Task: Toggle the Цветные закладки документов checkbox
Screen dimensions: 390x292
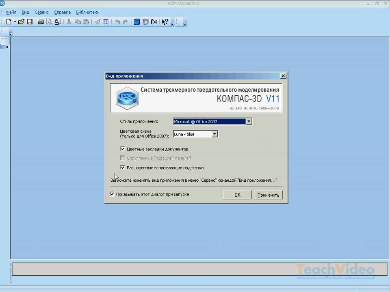Action: 123,149
